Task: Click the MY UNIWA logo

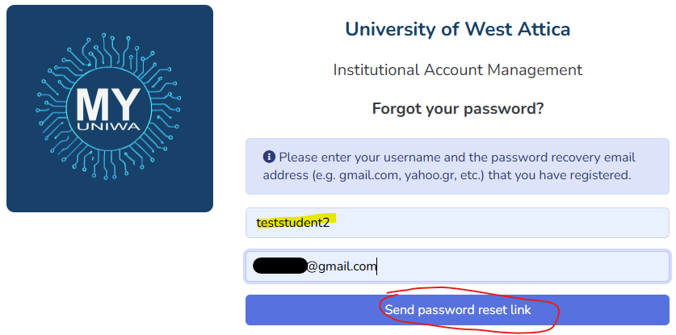Action: [x=110, y=109]
